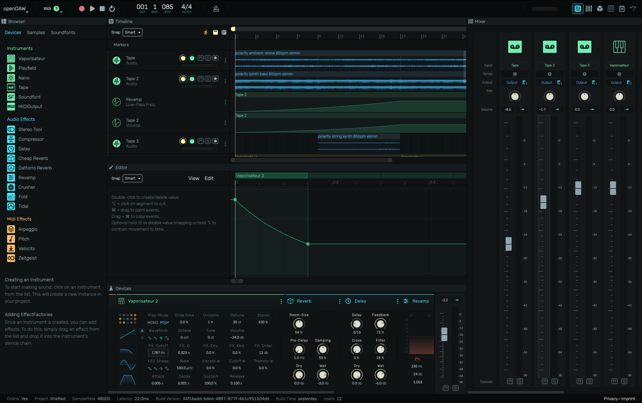Click the Zeitgeist midi effect icon
This screenshot has height=403, width=642.
click(11, 258)
